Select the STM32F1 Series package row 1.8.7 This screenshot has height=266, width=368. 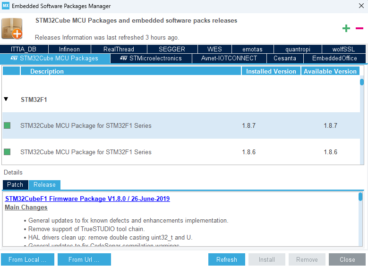181,125
